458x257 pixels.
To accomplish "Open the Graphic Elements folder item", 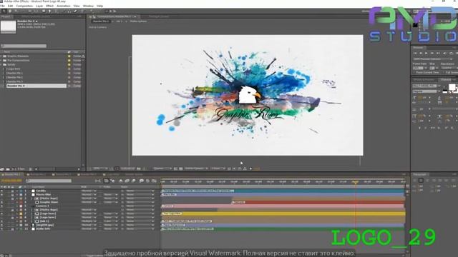I will click(x=18, y=56).
